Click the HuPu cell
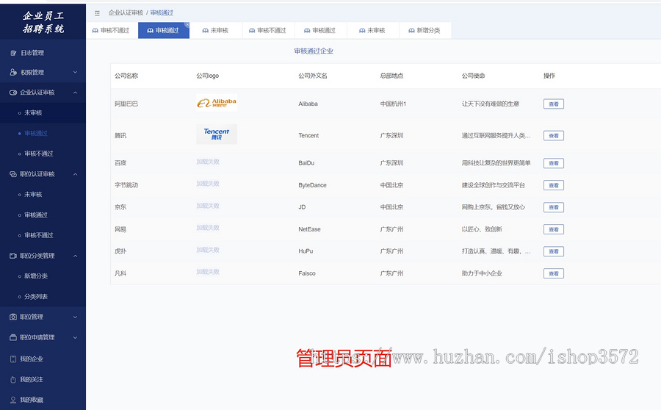 click(306, 251)
